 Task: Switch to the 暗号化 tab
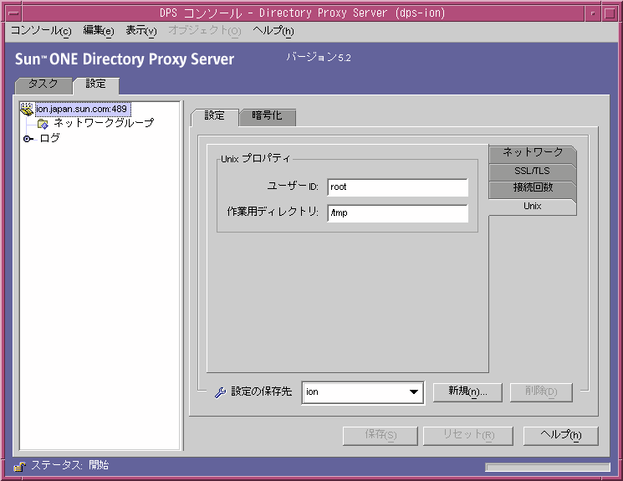268,116
